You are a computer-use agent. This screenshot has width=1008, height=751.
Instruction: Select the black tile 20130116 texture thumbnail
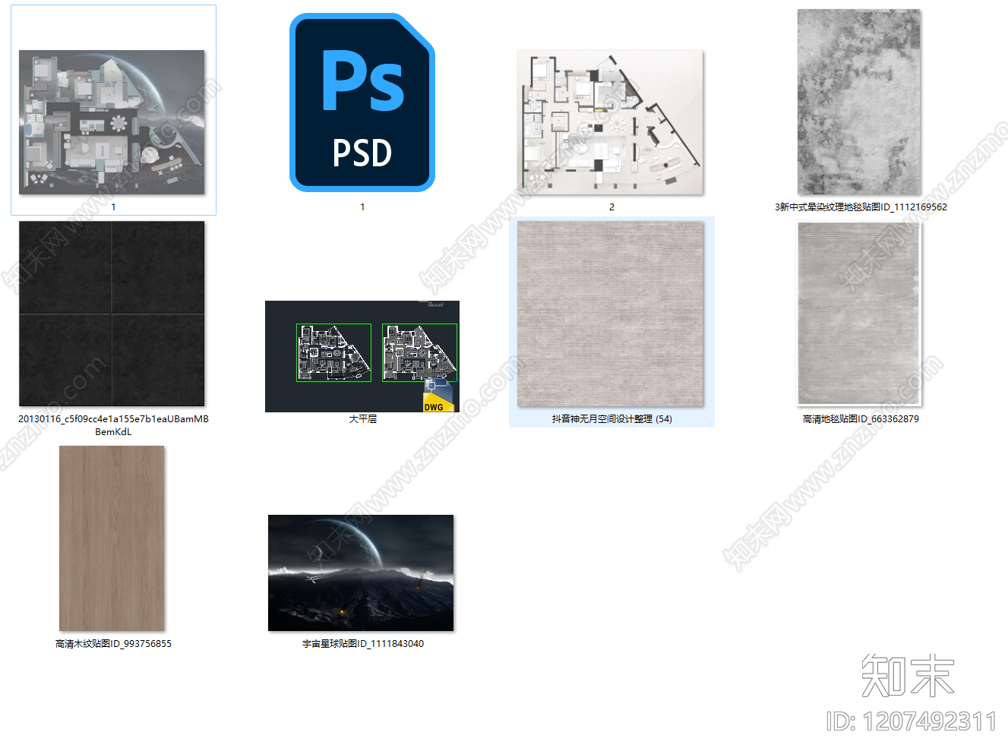point(112,314)
